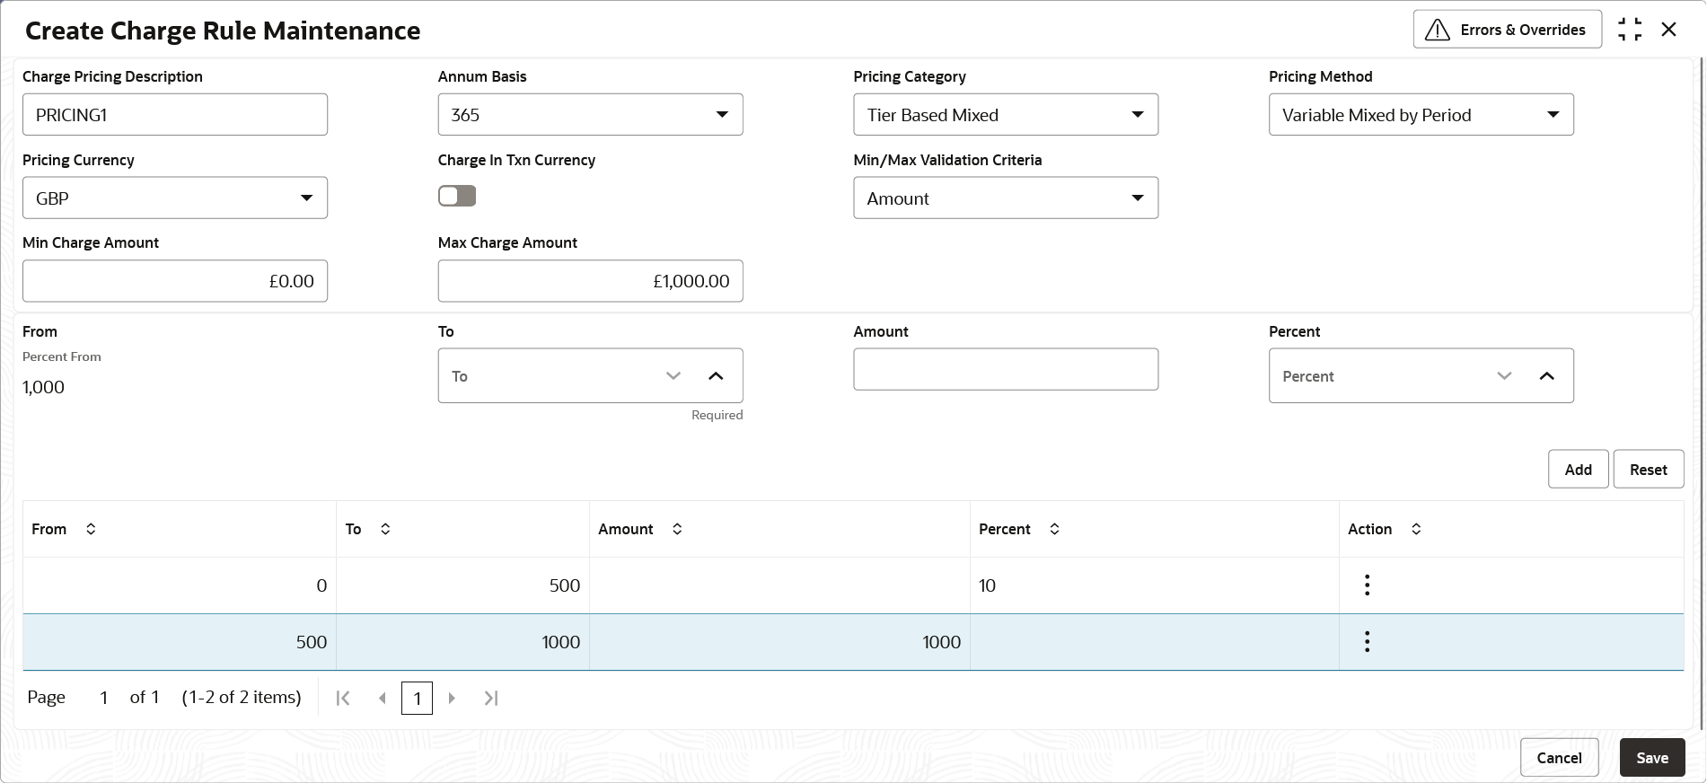Click the Amount input field

click(1006, 370)
